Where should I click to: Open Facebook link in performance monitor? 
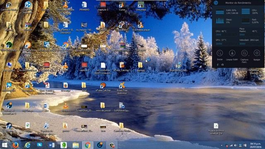pos(218,65)
